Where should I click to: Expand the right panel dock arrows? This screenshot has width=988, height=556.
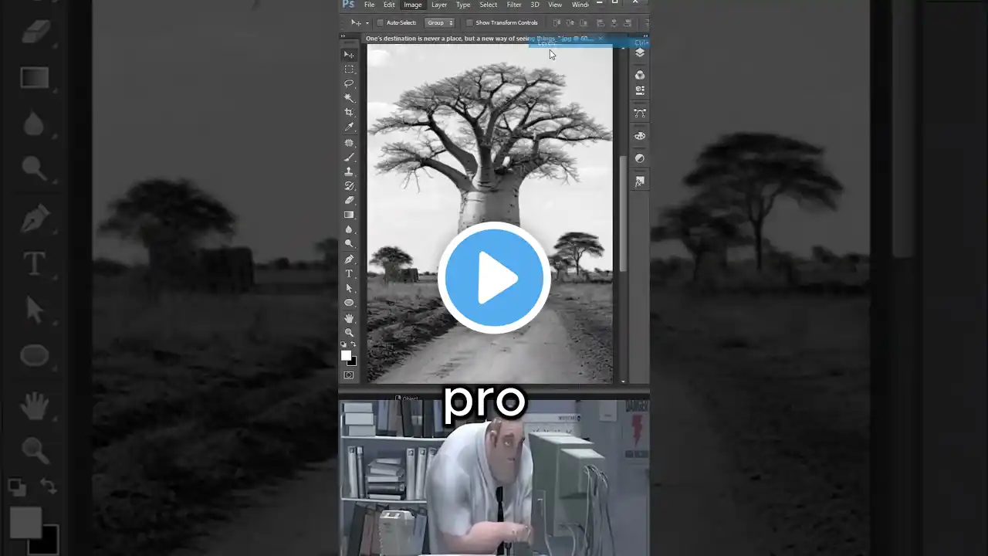pos(645,36)
